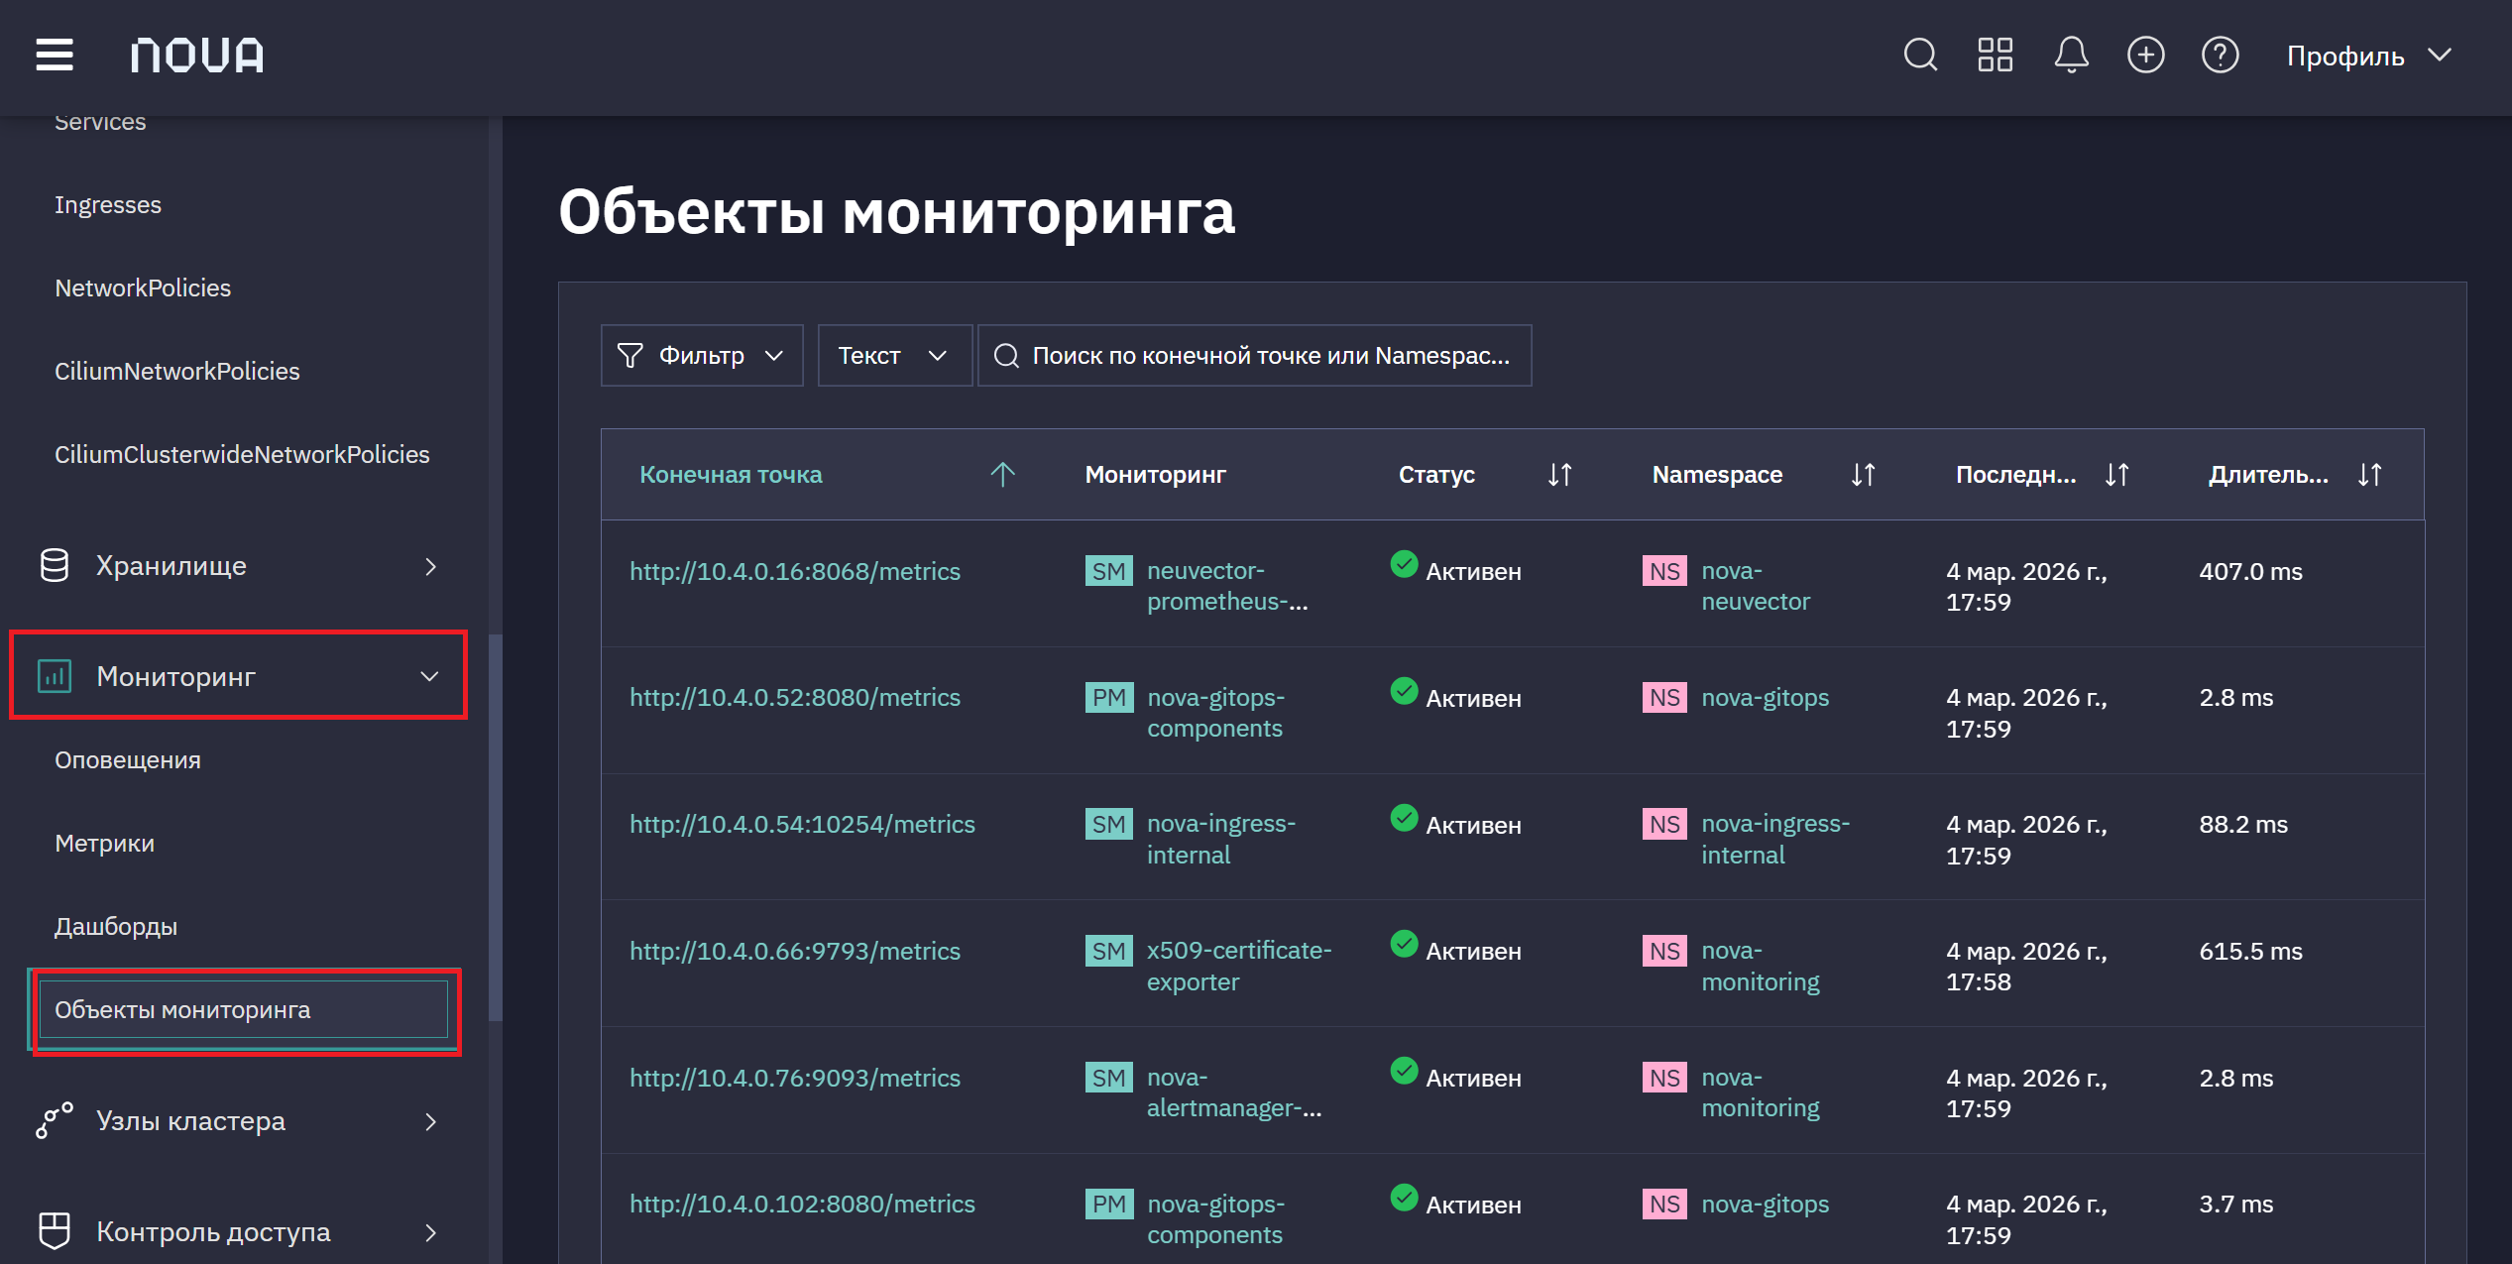2512x1264 pixels.
Task: Open Services in sidebar
Action: click(x=100, y=123)
